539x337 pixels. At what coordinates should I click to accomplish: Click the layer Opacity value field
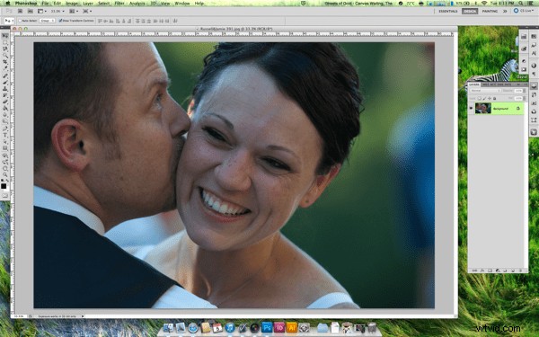tap(518, 91)
